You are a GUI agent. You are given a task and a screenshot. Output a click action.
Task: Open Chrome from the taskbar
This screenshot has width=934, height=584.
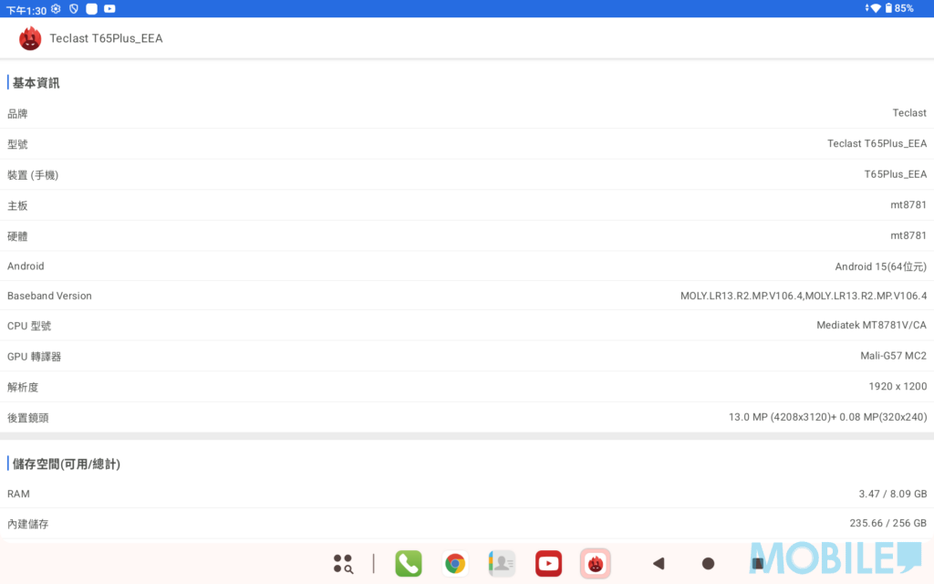455,564
